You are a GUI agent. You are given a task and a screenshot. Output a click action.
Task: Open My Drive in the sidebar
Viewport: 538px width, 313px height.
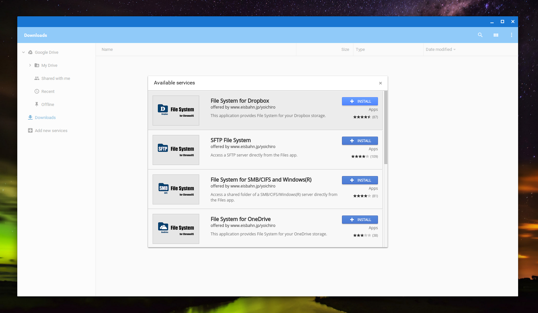tap(49, 65)
